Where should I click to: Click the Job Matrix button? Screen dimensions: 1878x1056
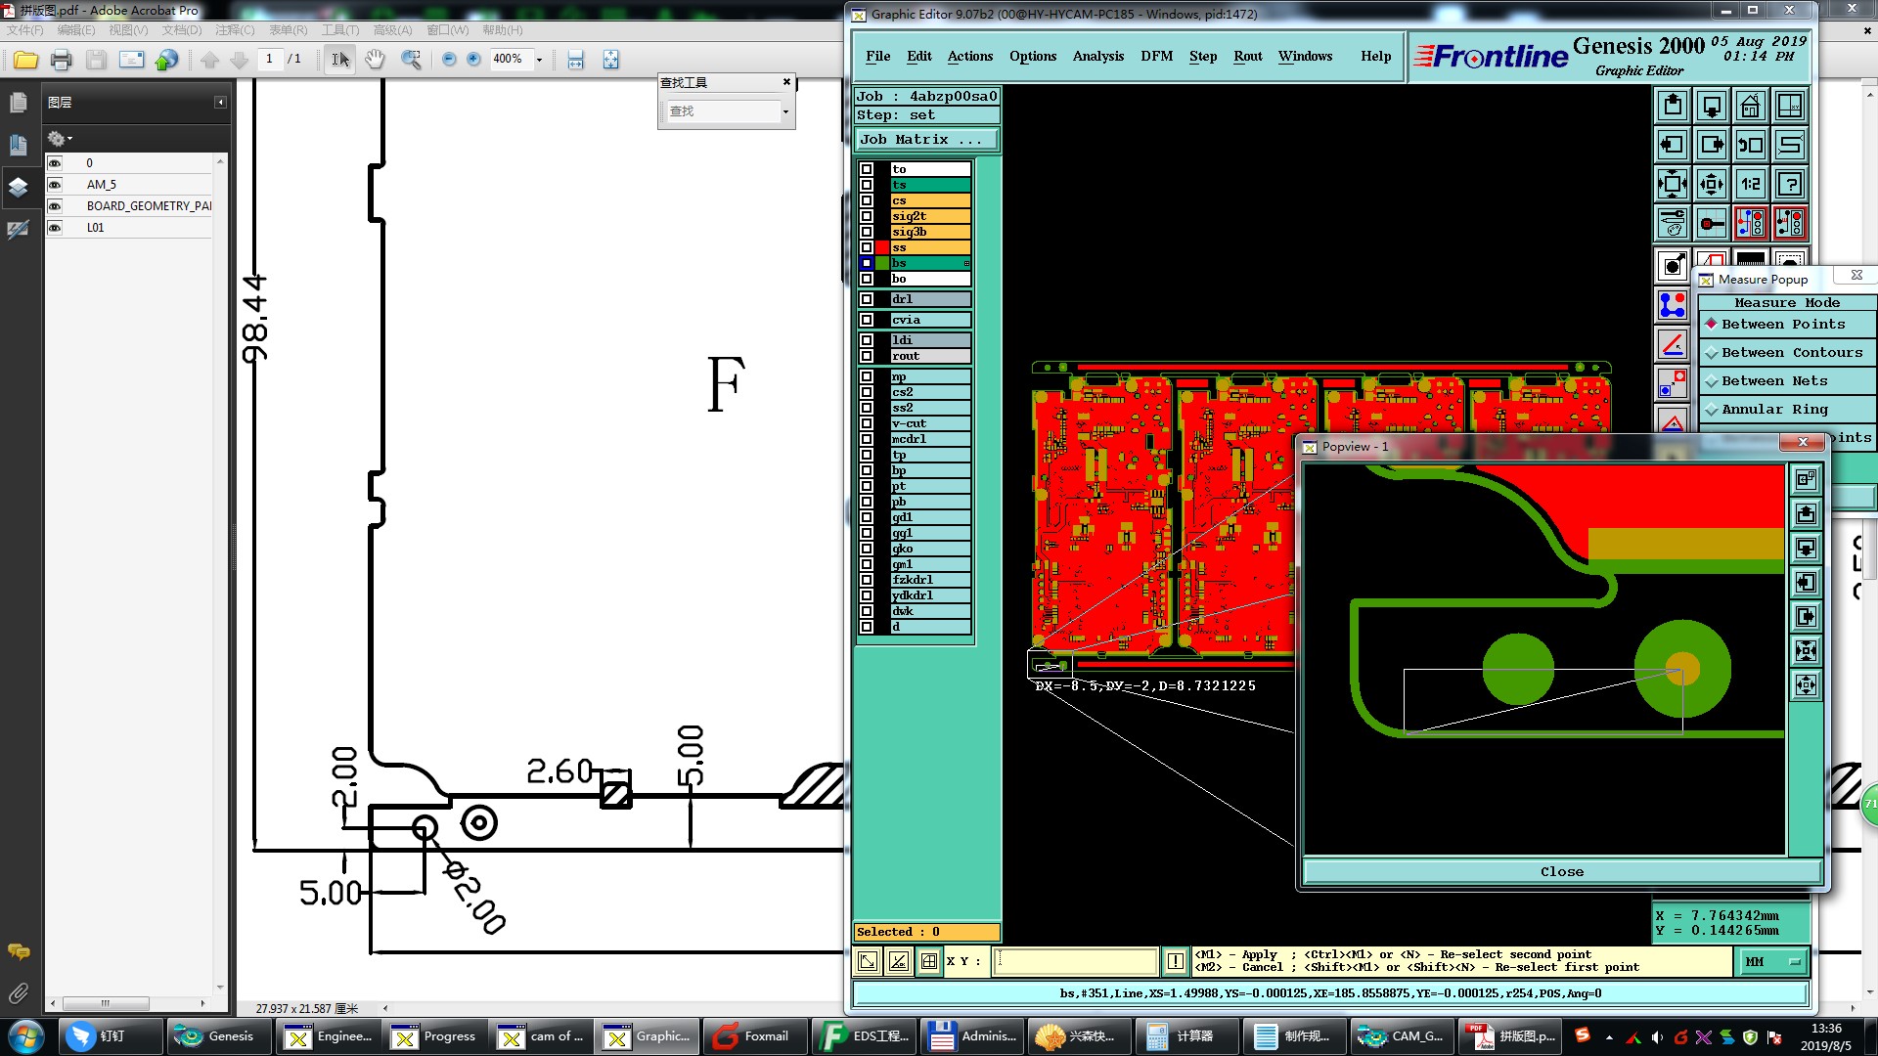pyautogui.click(x=925, y=140)
